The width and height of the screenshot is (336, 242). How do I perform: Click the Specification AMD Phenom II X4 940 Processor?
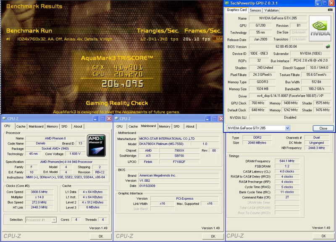[x=66, y=162]
